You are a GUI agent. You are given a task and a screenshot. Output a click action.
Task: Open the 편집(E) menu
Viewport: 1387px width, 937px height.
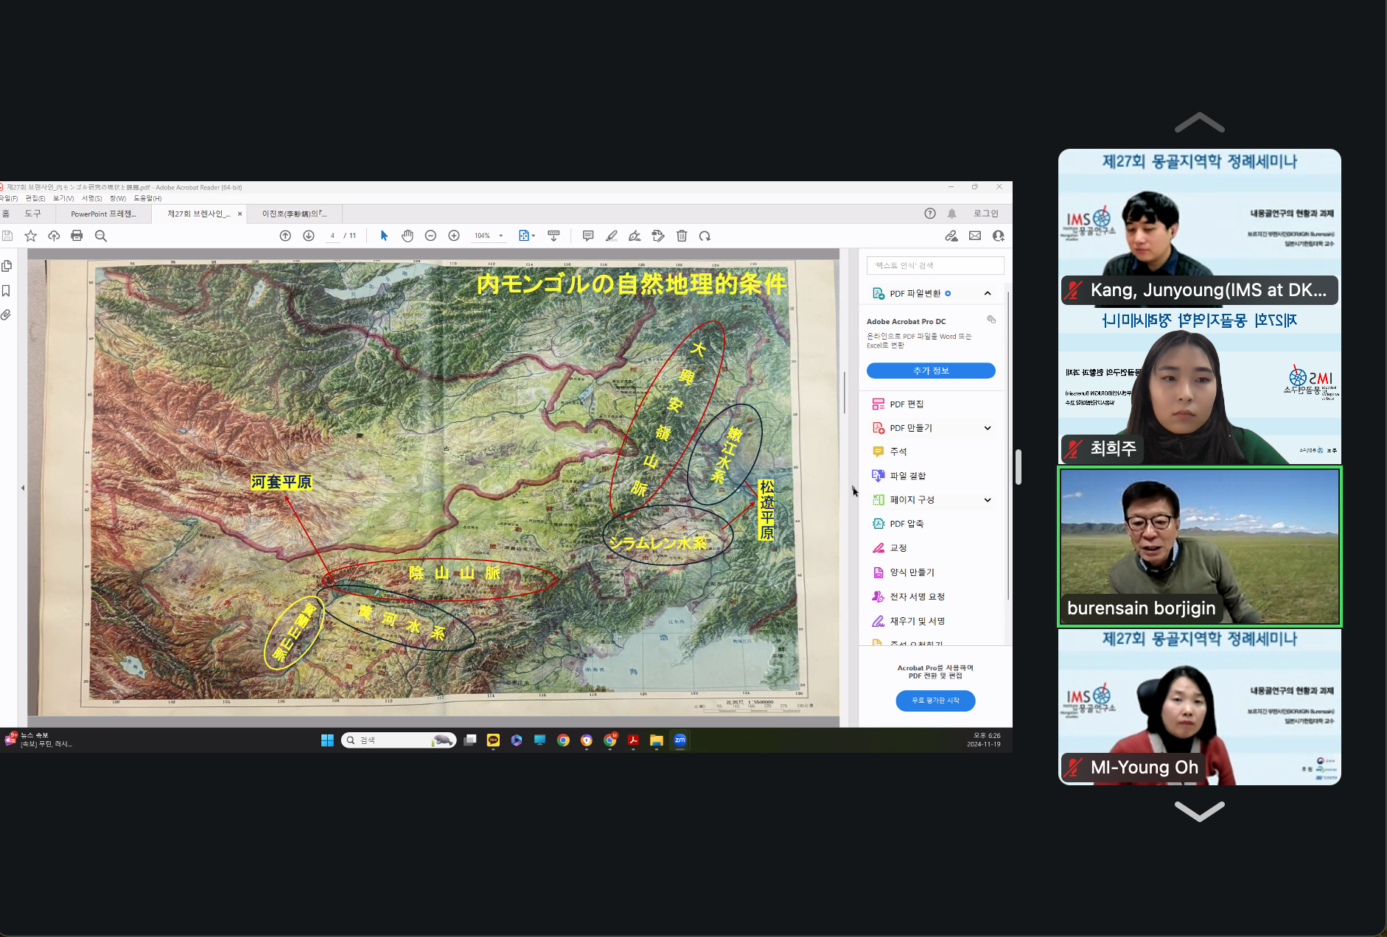35,198
